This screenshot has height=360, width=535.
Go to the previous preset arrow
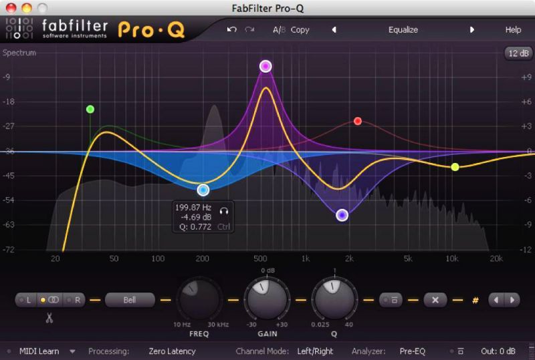click(x=334, y=29)
